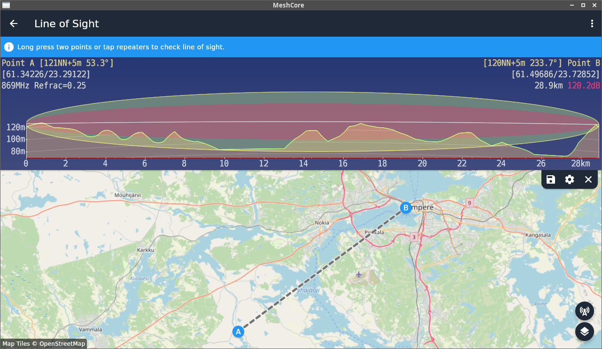Viewport: 602px width, 349px height.
Task: Click the route 9 road shield
Action: click(469, 203)
